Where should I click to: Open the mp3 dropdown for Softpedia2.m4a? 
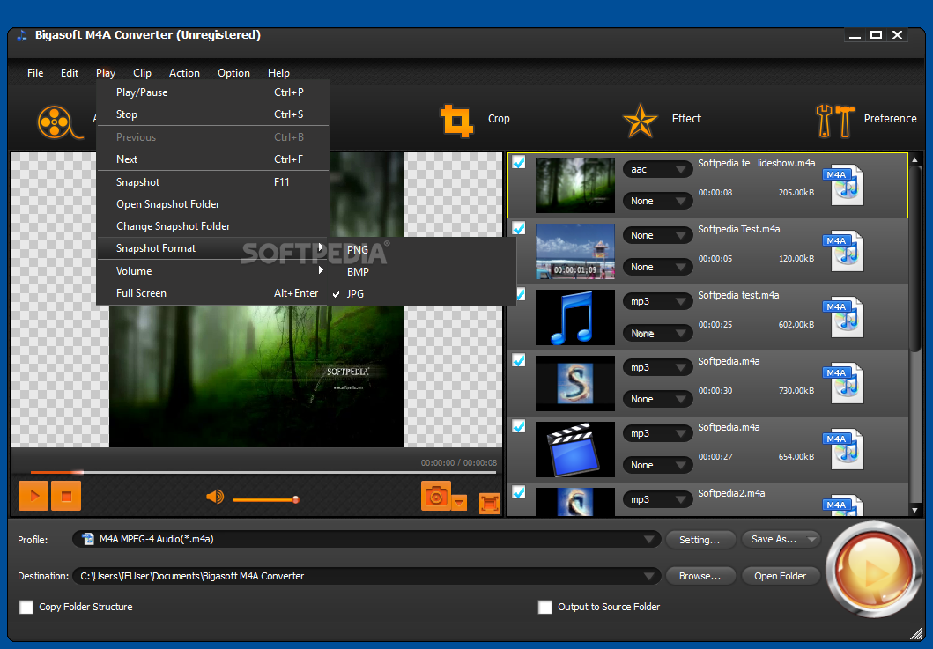[657, 499]
